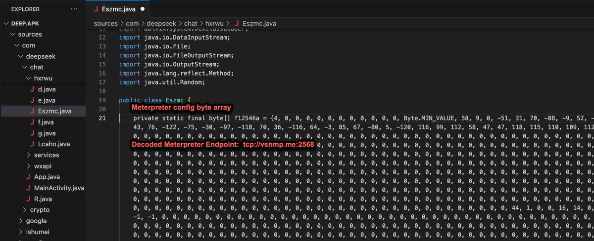Click 'import java.io.File;' line
Image resolution: width=594 pixels, height=241 pixels.
155,46
